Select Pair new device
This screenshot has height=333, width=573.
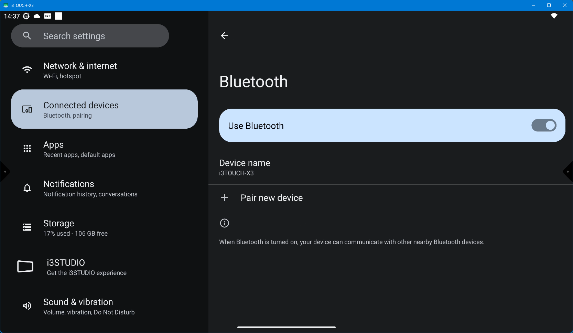[x=271, y=198]
